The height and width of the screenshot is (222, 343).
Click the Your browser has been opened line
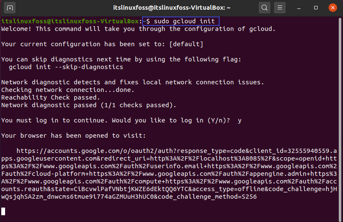click(x=73, y=136)
